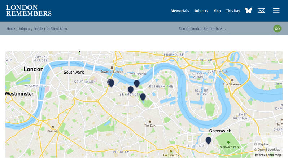The height and width of the screenshot is (158, 288).
Task: Click the envelope email icon
Action: point(261,10)
